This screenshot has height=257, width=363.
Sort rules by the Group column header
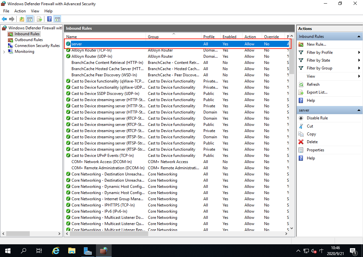174,37
